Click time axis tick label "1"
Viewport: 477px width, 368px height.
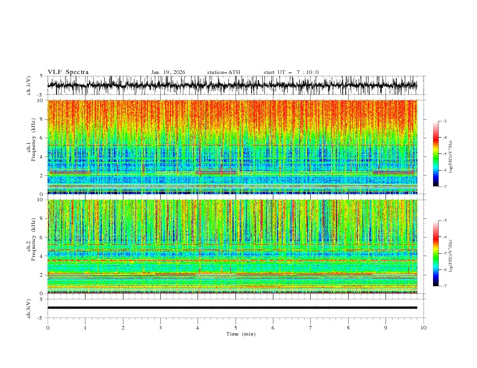(x=85, y=328)
